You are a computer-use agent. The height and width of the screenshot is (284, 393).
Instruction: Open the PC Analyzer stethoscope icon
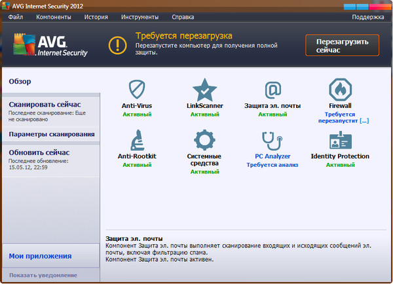(x=272, y=140)
